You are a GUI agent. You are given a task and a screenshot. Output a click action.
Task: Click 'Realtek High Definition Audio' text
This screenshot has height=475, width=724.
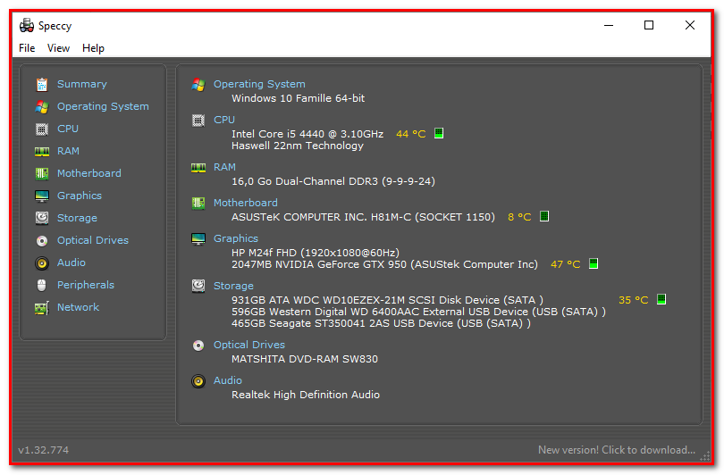point(305,395)
